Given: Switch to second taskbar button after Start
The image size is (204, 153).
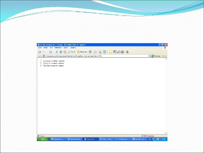Looking at the screenshot, I should pyautogui.click(x=74, y=139).
